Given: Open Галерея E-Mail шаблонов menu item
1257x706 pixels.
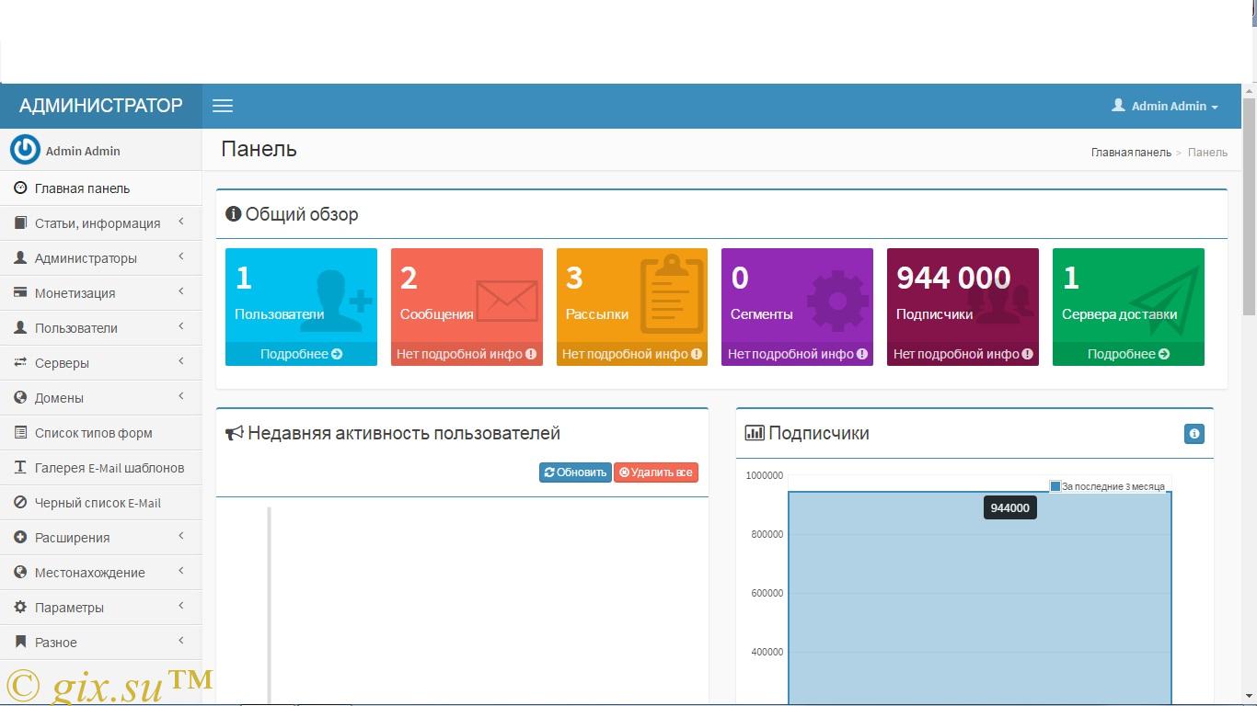Looking at the screenshot, I should pyautogui.click(x=101, y=467).
